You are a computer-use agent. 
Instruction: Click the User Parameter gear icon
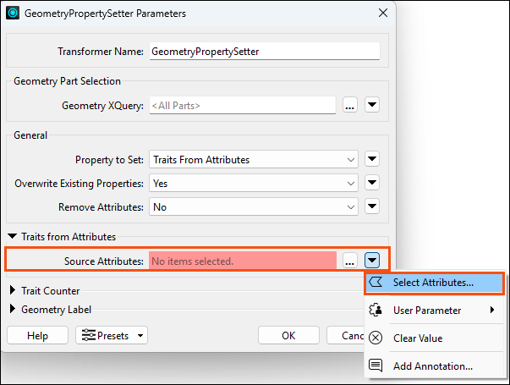point(376,310)
